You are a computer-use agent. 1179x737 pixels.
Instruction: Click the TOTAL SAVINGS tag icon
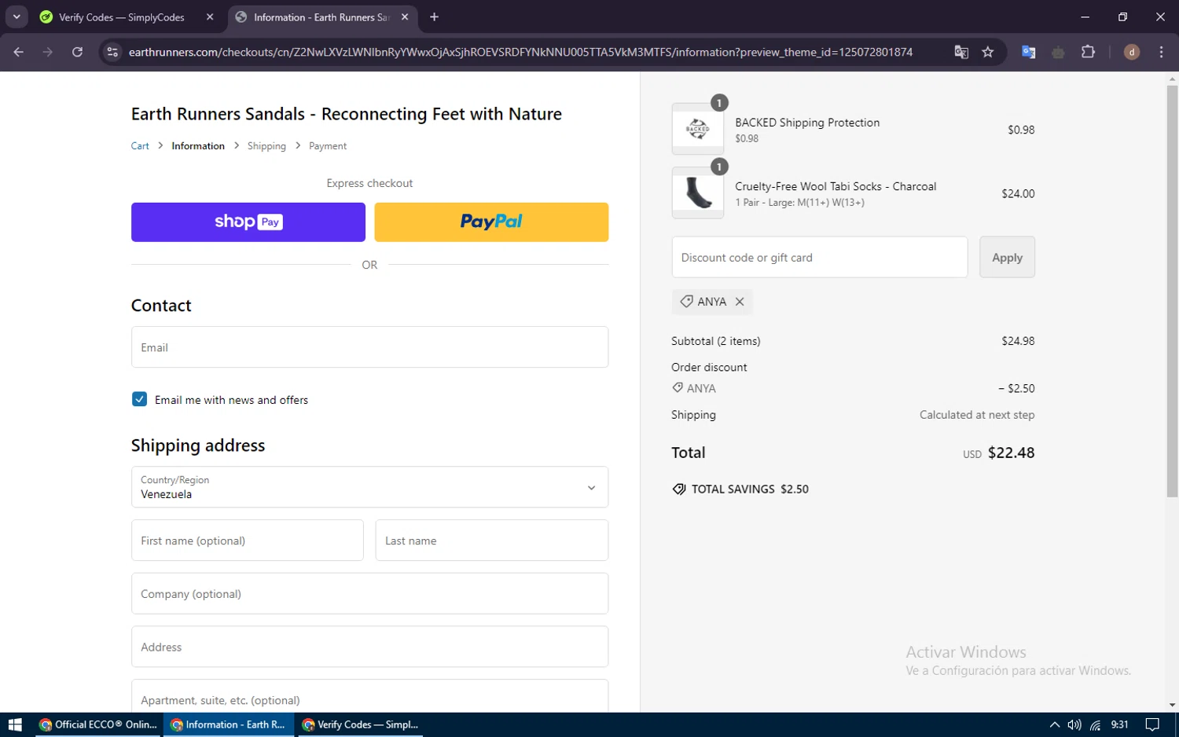tap(679, 489)
